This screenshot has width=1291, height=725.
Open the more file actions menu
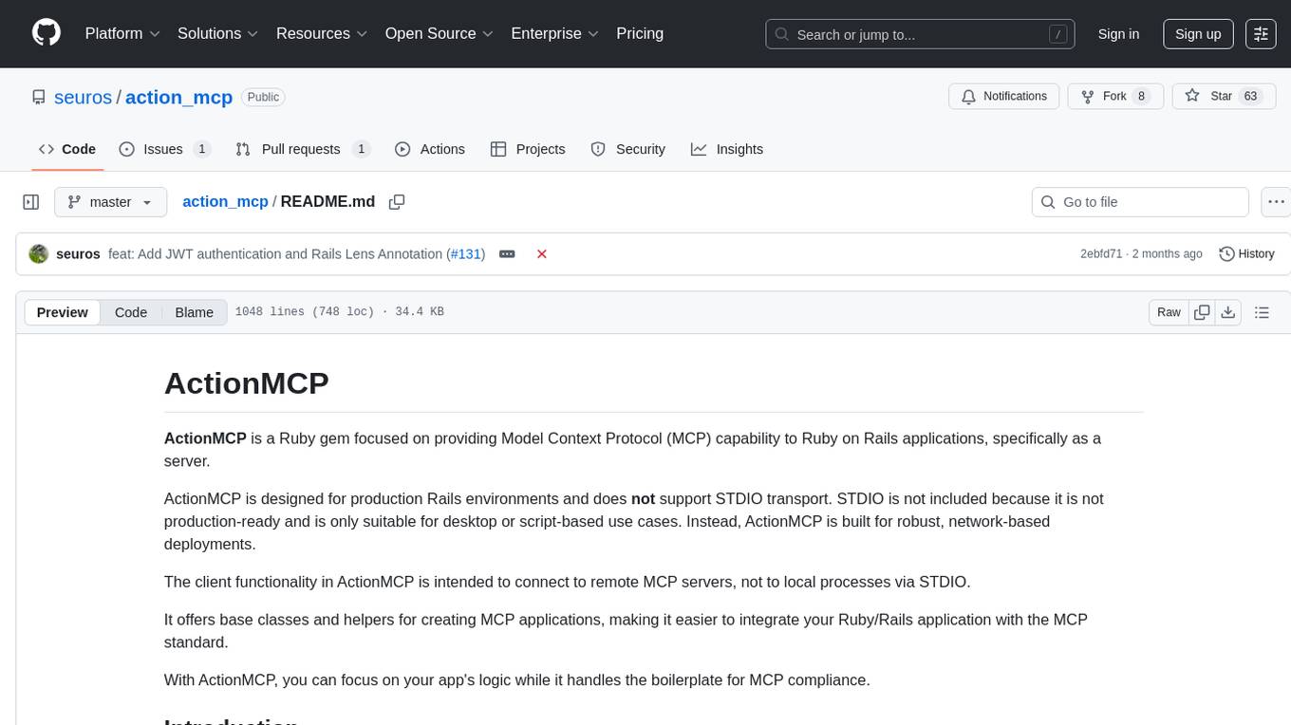tap(1276, 202)
